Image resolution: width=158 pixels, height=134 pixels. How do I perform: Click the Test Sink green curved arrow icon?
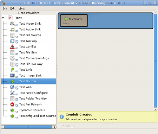[12, 70]
